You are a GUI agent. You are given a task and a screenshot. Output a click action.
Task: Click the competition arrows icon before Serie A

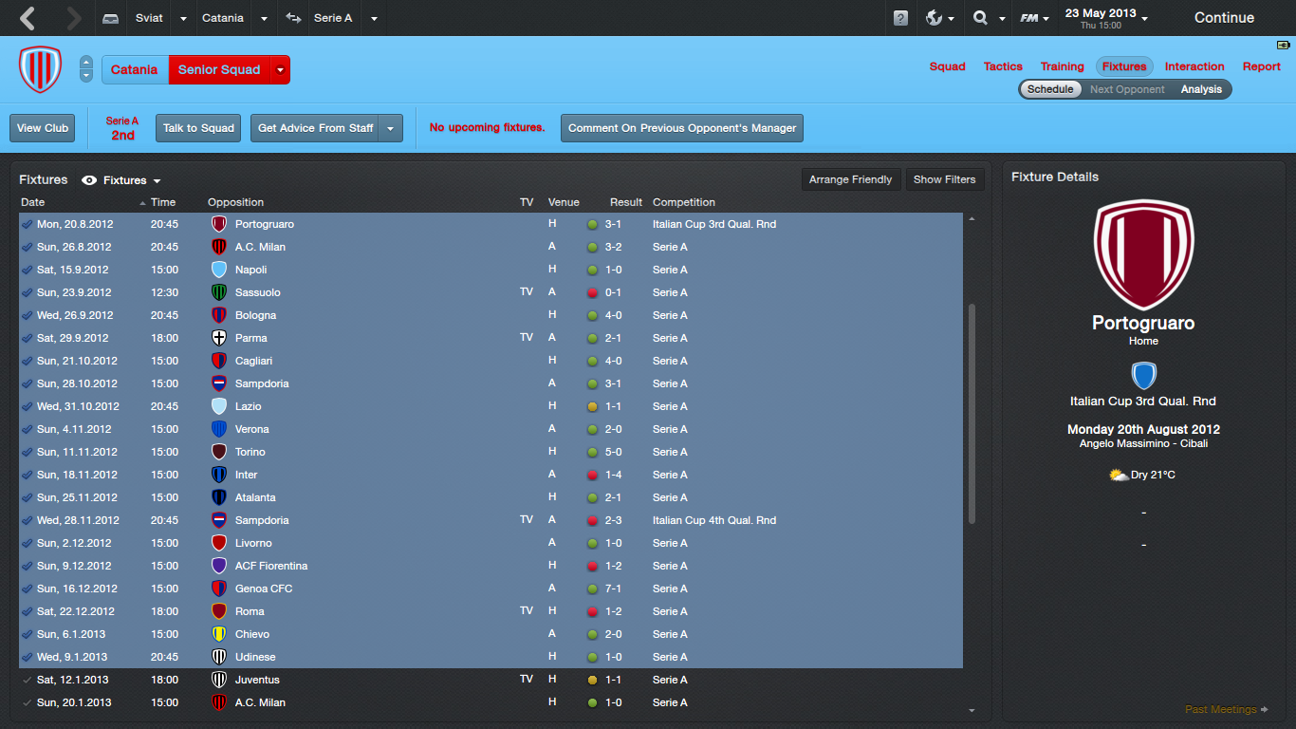tap(293, 18)
